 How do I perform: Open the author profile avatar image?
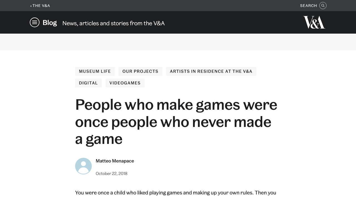pos(83,166)
